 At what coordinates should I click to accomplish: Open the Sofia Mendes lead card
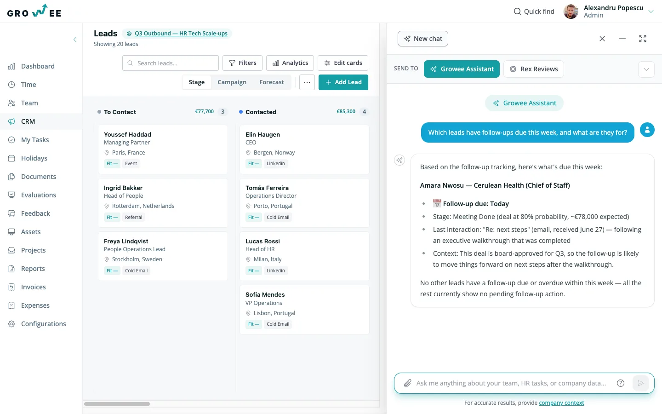coord(305,310)
